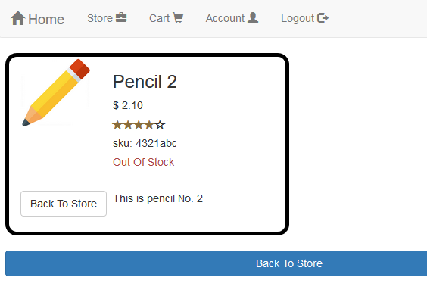
Task: Click the user silhouette icon beside Account
Action: [x=253, y=17]
